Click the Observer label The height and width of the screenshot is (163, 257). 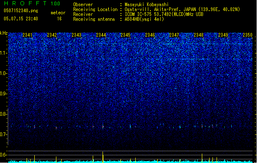click(x=83, y=4)
